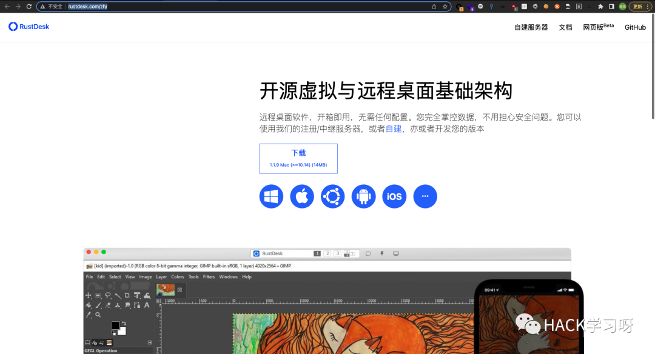Image resolution: width=655 pixels, height=354 pixels.
Task: Click display 3 button in RustDesk preview
Action: point(338,253)
